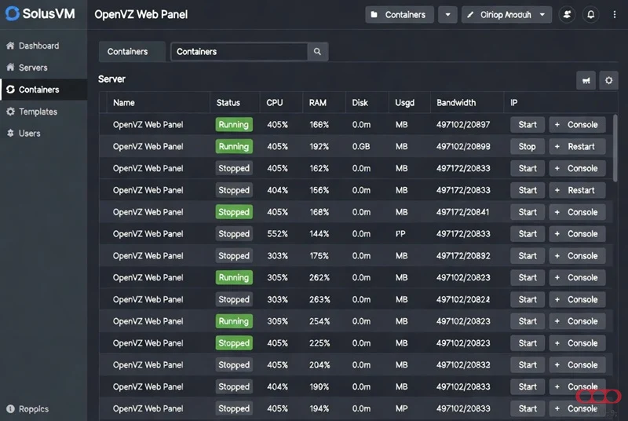Open the three-dot more options menu
Screen dimensions: 628x421
click(615, 15)
